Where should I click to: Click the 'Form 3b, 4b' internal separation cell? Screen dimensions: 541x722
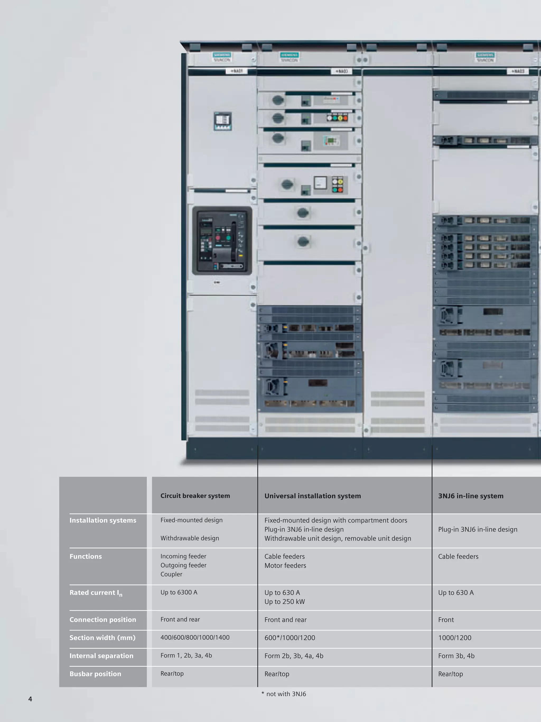coord(456,656)
